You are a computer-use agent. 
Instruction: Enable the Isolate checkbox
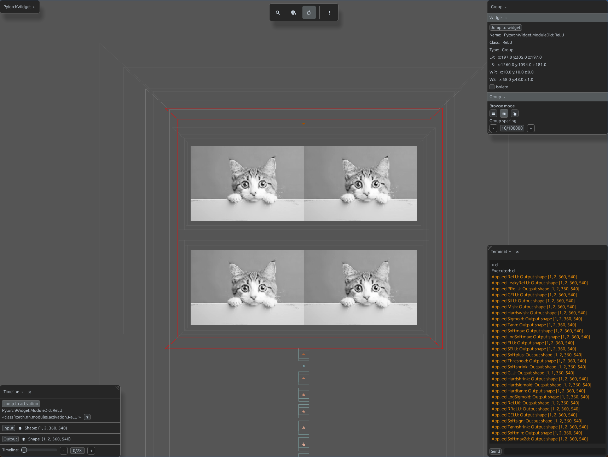(x=492, y=87)
